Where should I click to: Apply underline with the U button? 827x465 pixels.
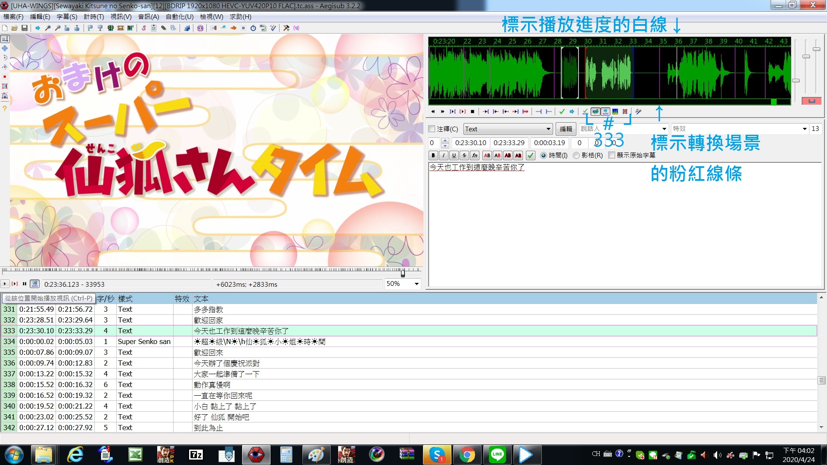tap(454, 155)
